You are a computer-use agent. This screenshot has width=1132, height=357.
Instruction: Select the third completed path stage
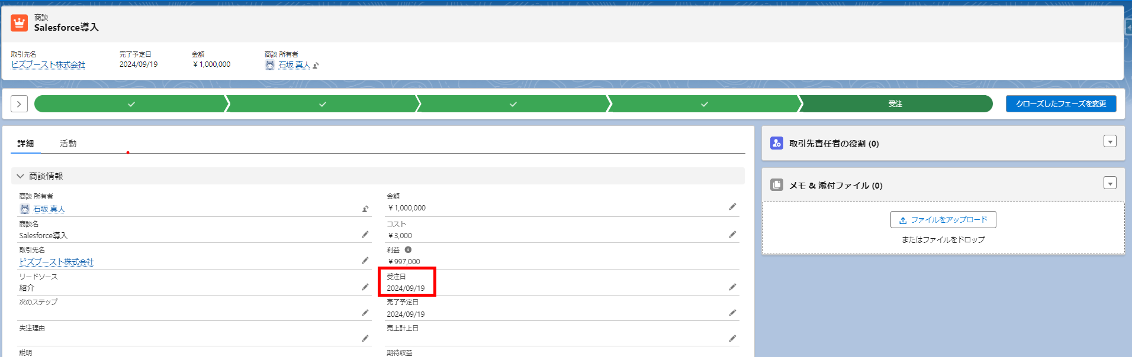(513, 104)
